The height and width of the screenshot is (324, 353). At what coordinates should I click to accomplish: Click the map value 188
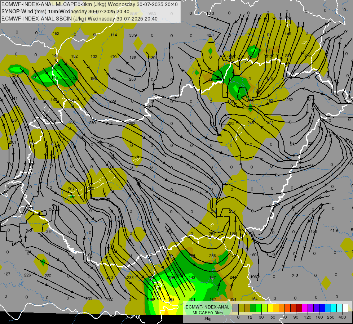click(133, 57)
